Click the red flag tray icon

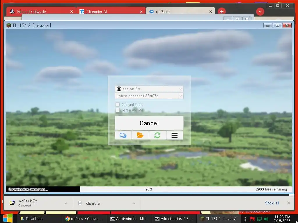tap(252, 219)
